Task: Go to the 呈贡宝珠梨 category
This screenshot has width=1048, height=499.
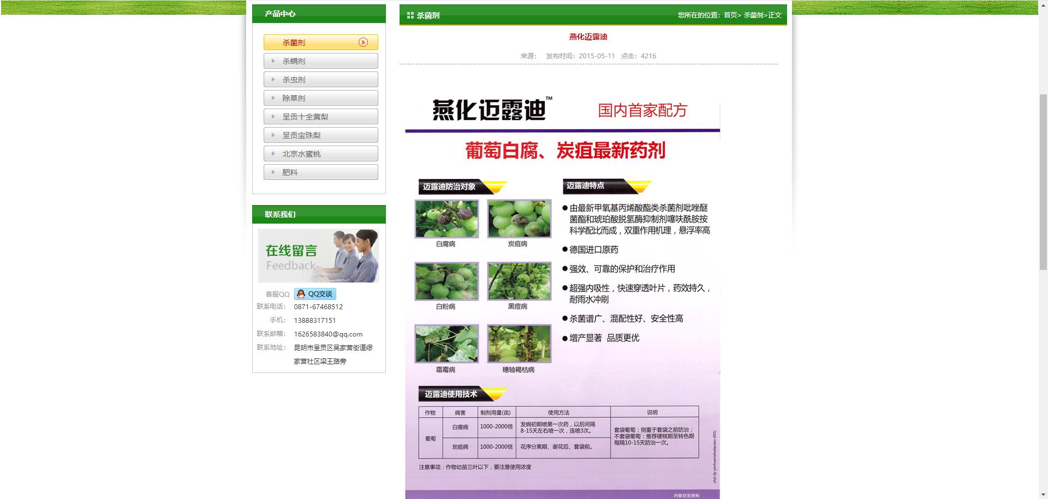Action: pyautogui.click(x=320, y=135)
